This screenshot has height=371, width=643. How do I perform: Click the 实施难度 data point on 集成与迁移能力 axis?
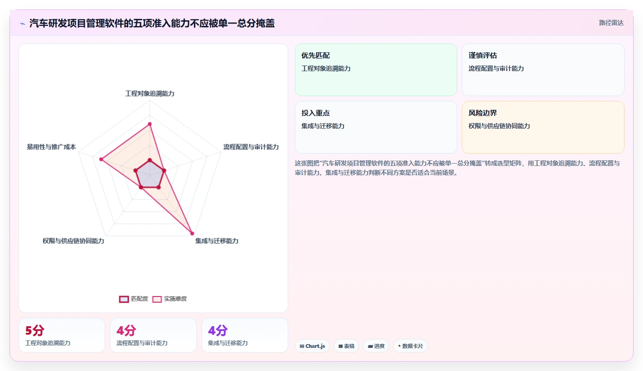(192, 233)
